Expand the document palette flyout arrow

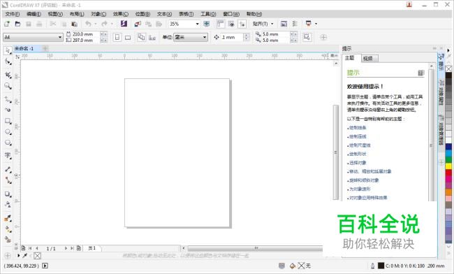pyautogui.click(x=18, y=256)
